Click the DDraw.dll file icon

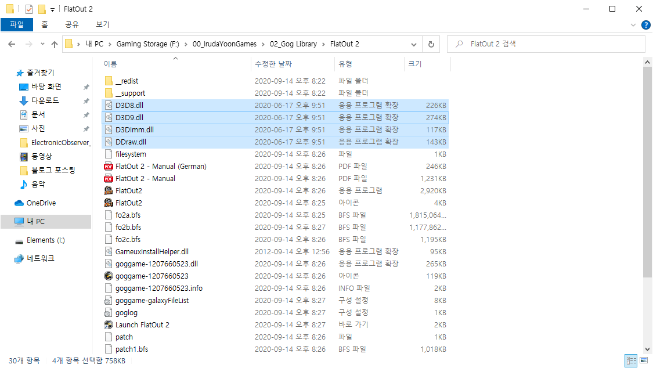coord(109,142)
